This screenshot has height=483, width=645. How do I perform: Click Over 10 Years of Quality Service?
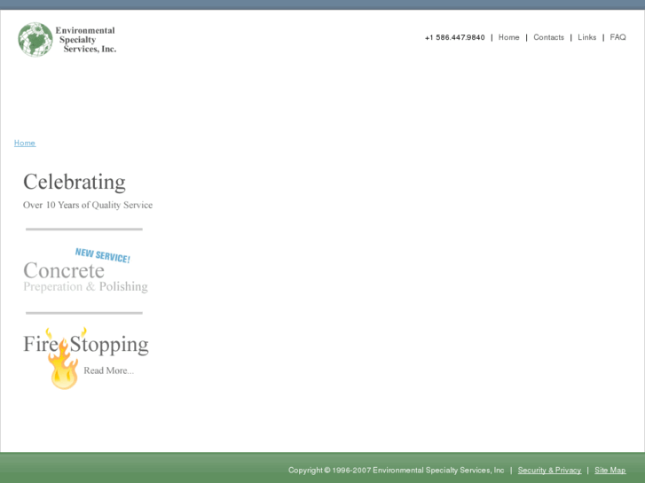pyautogui.click(x=88, y=206)
